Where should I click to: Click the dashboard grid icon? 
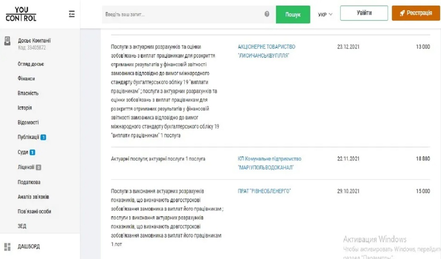7,247
